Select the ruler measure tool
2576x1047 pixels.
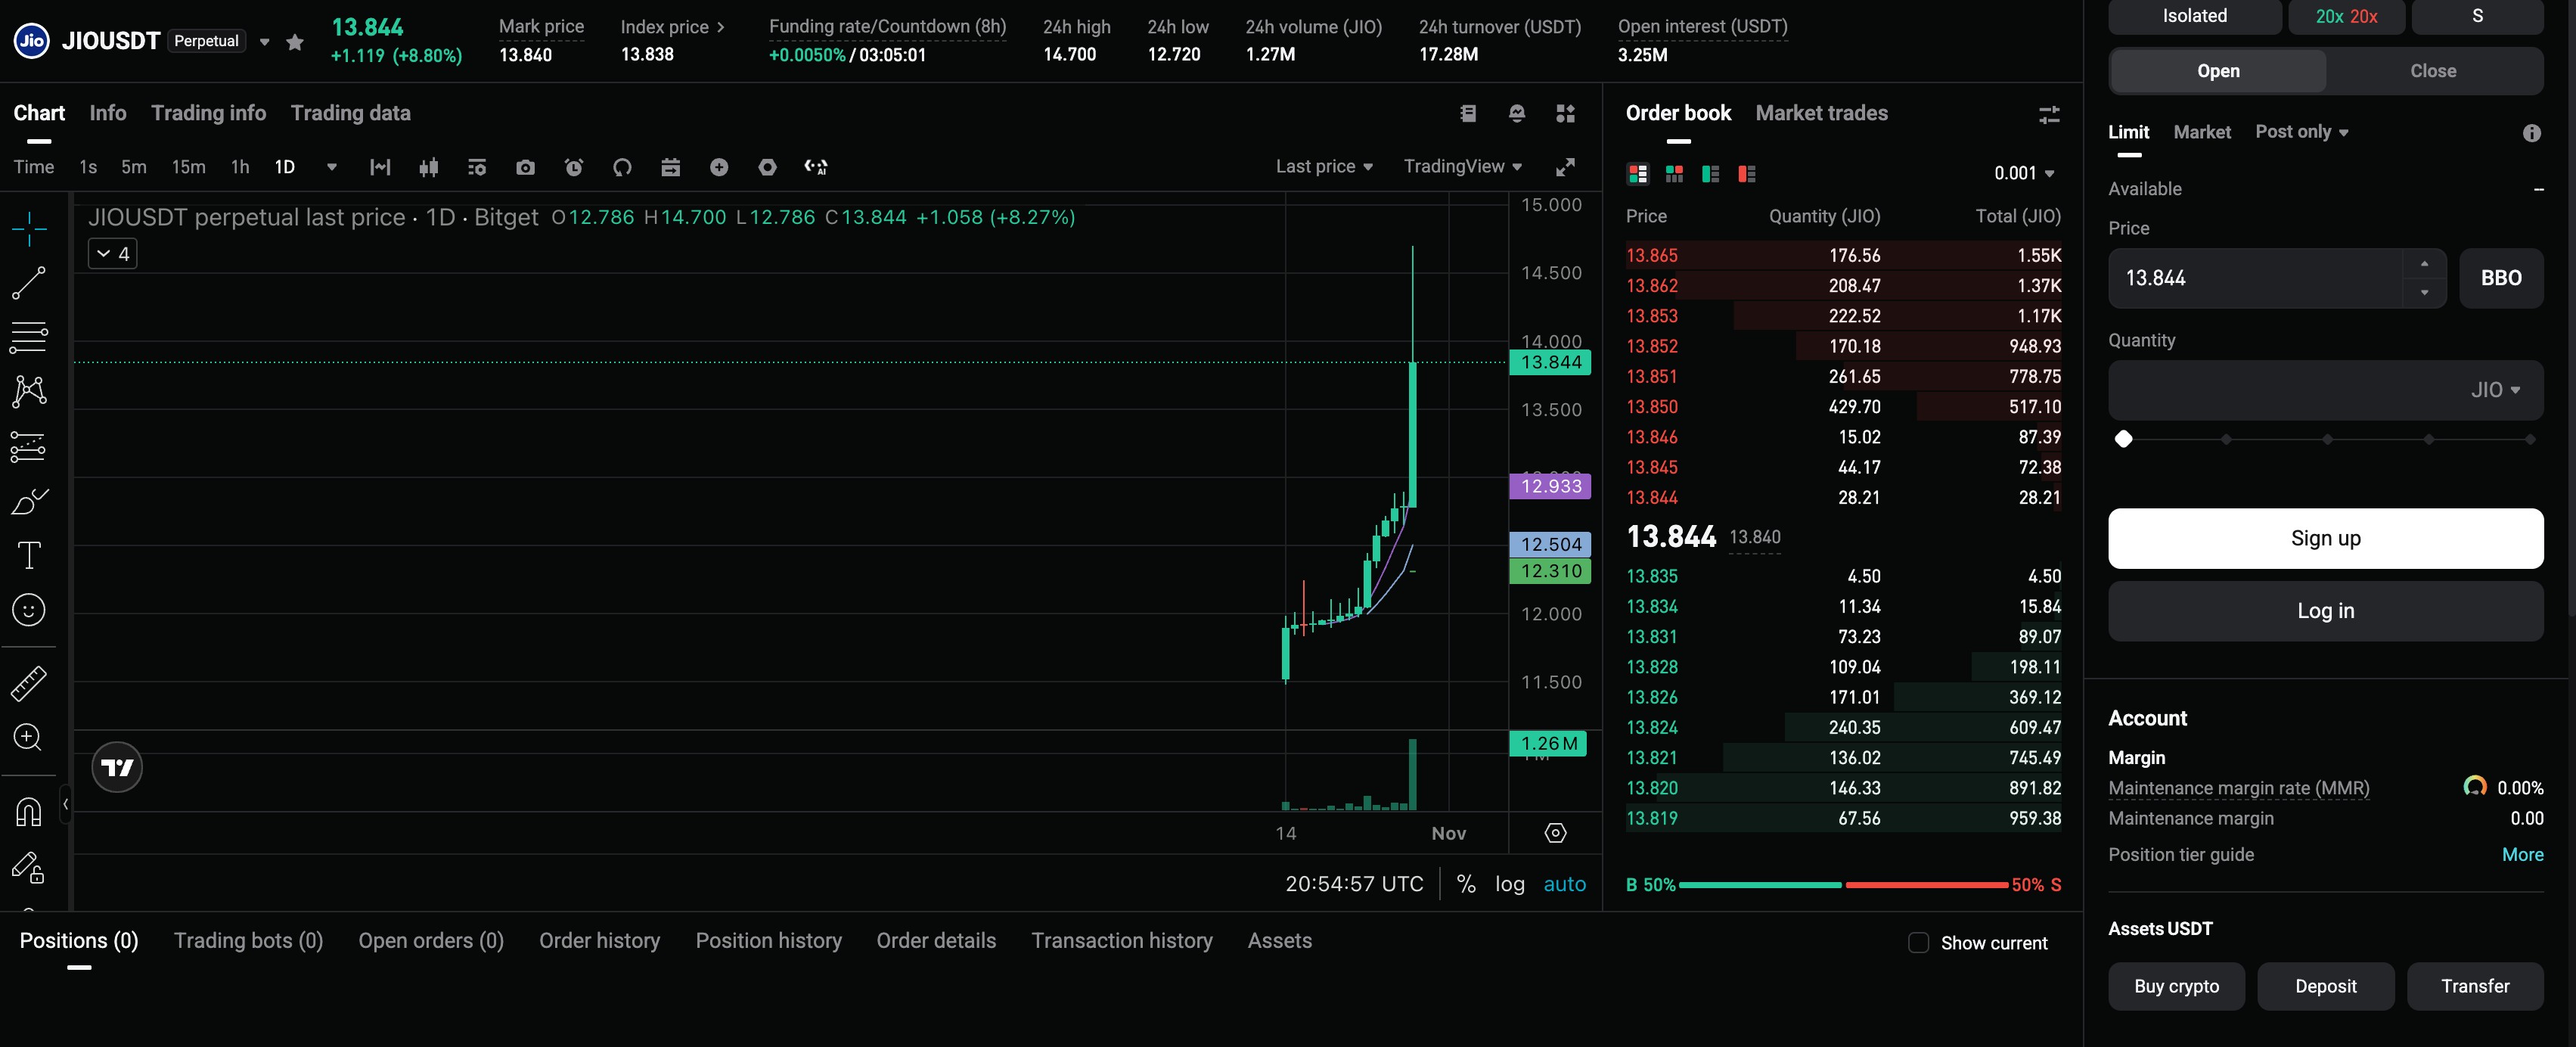[x=29, y=683]
